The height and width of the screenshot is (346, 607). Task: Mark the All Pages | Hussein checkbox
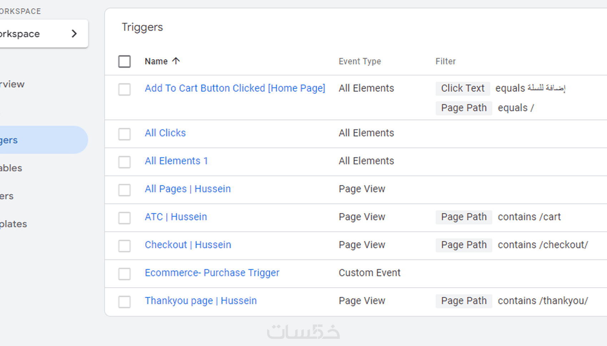point(124,190)
